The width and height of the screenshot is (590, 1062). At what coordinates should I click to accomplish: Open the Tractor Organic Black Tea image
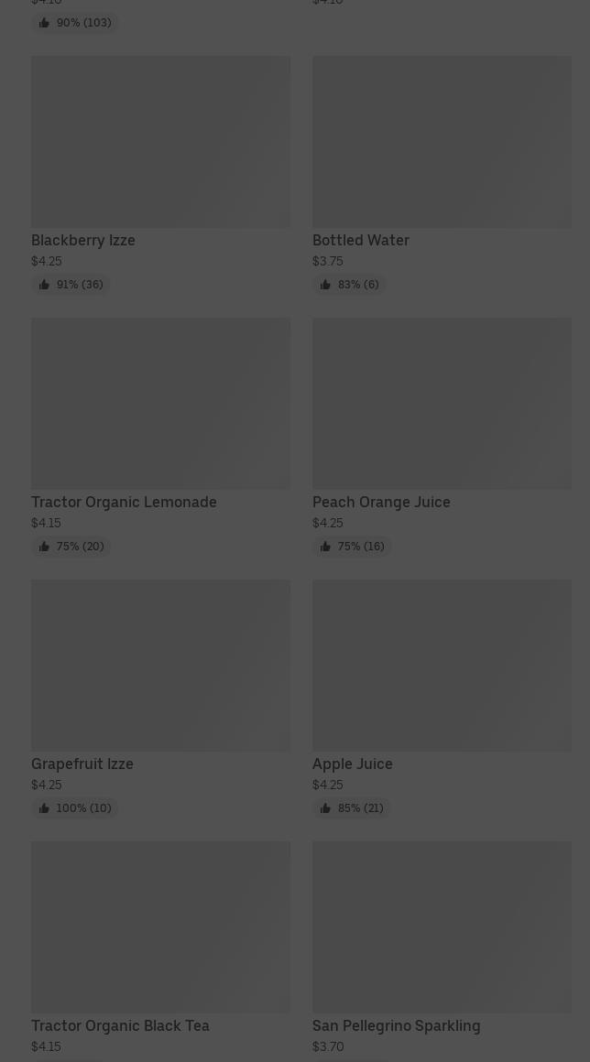(160, 927)
